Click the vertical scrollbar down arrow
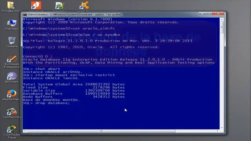Image resolution: width=251 pixels, height=141 pixels. (222, 128)
